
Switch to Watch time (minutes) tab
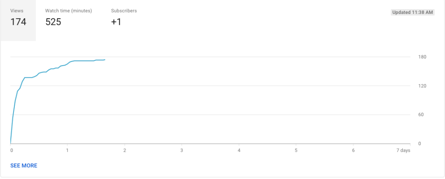tap(69, 18)
